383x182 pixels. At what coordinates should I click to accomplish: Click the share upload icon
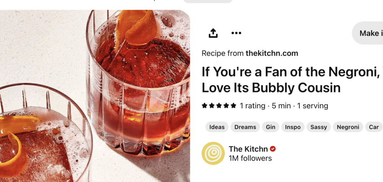[x=213, y=33]
